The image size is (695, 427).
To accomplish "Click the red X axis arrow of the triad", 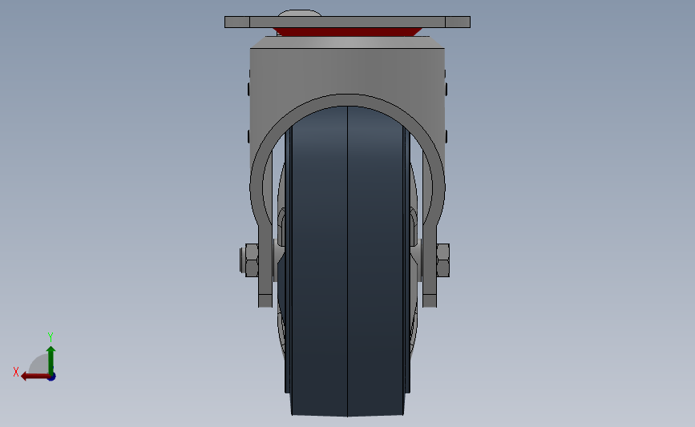I will [35, 377].
